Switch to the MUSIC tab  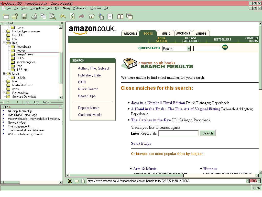[166, 34]
